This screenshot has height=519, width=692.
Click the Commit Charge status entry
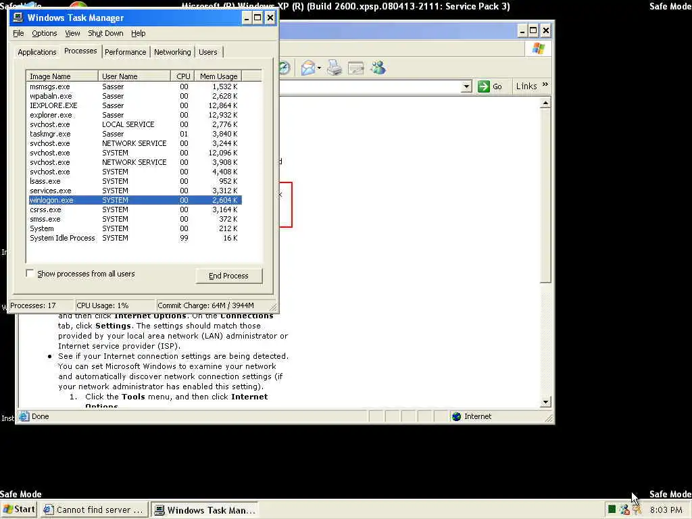click(x=213, y=305)
